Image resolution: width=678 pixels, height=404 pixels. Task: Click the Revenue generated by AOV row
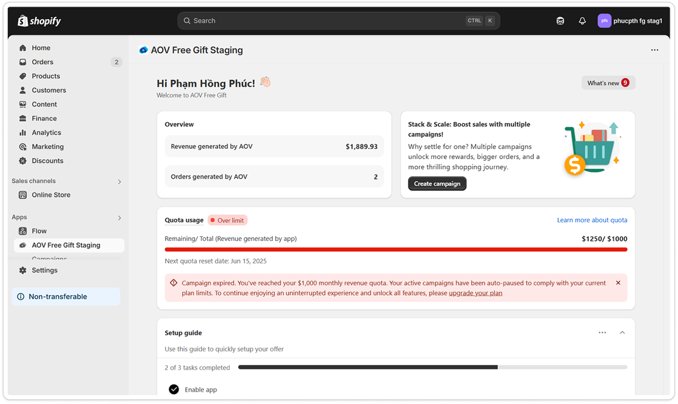point(274,146)
